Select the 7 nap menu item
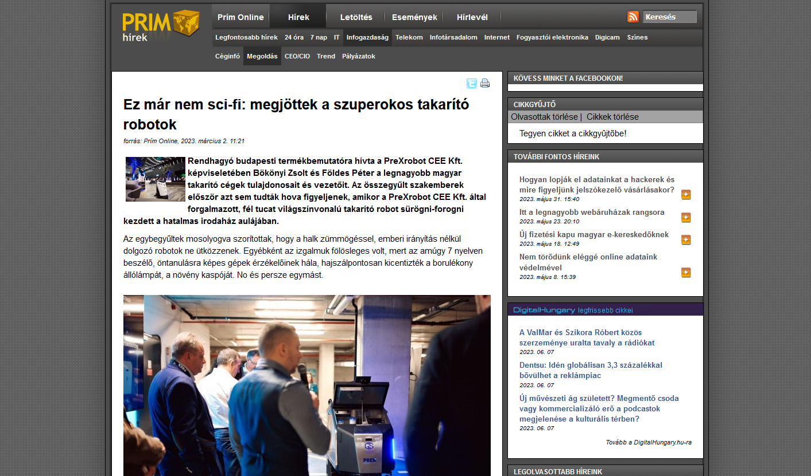The width and height of the screenshot is (811, 476). click(319, 37)
